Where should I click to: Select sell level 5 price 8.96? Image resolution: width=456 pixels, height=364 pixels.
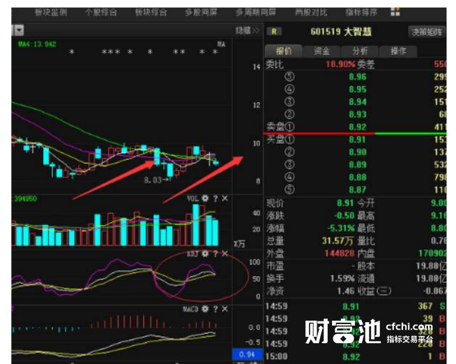pos(358,77)
